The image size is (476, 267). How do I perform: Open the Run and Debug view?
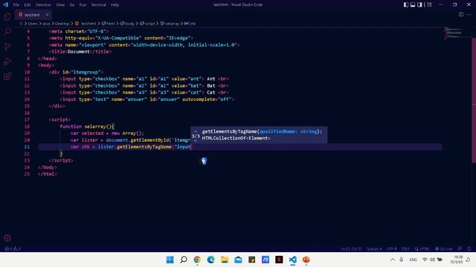pyautogui.click(x=7, y=61)
